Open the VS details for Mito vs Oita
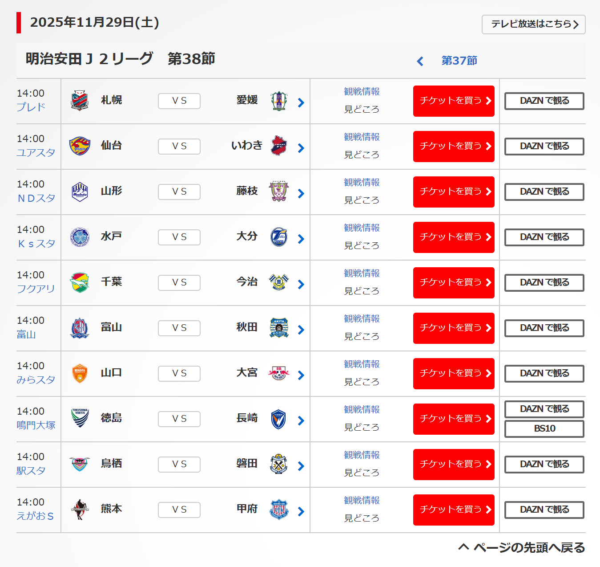Screen dimensions: 600x567 179,237
